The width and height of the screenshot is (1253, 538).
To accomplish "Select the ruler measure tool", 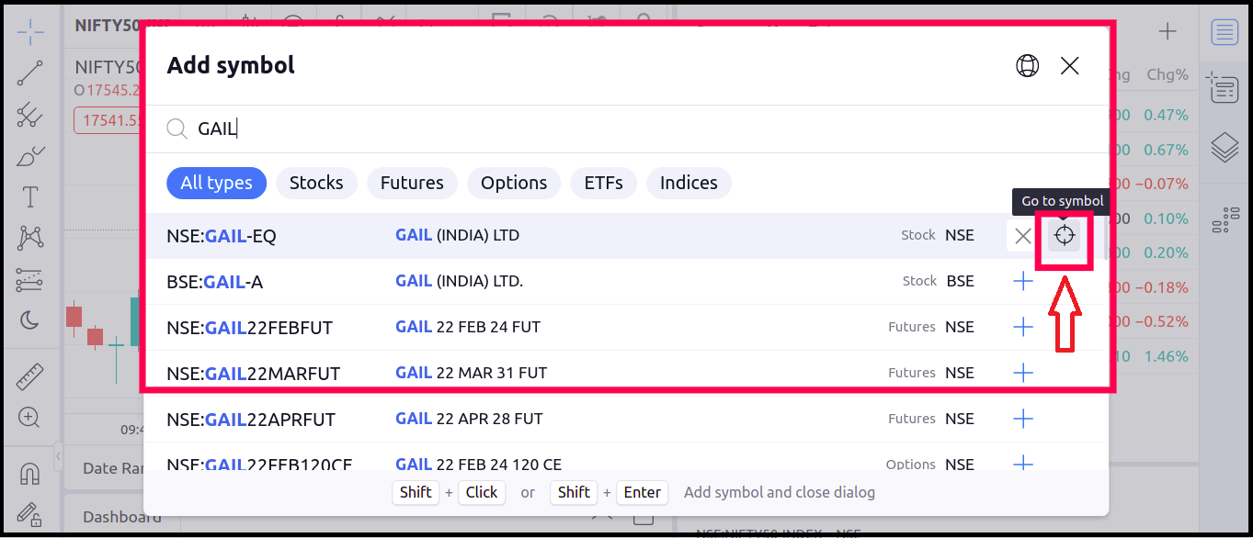I will coord(30,376).
